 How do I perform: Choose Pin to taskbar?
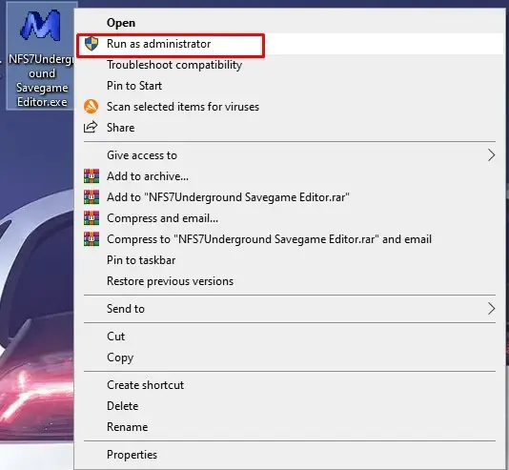point(289,260)
